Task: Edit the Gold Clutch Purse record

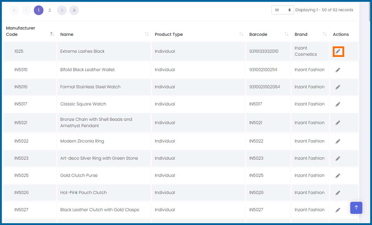Action: pos(338,176)
